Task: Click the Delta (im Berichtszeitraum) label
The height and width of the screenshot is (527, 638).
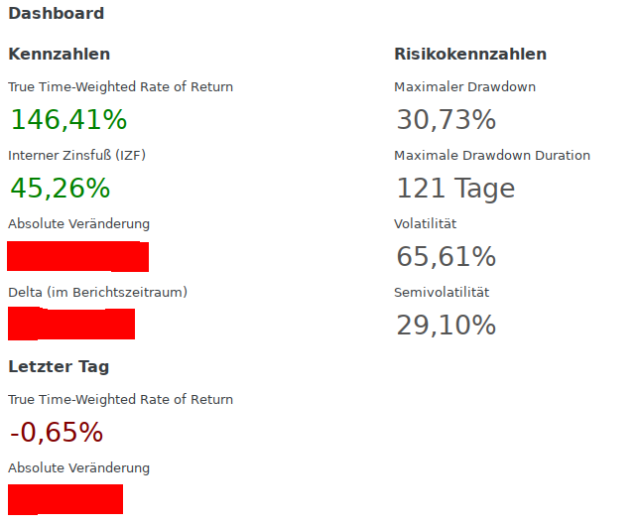Action: point(97,293)
